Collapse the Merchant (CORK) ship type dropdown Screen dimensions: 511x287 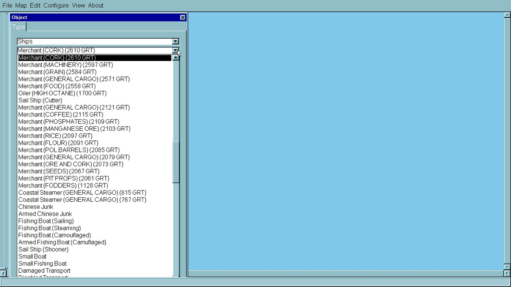[175, 50]
